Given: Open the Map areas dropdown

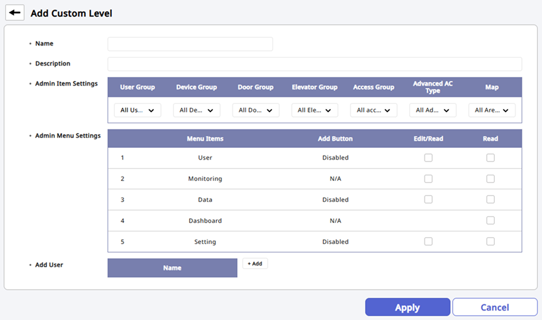Looking at the screenshot, I should (x=492, y=110).
